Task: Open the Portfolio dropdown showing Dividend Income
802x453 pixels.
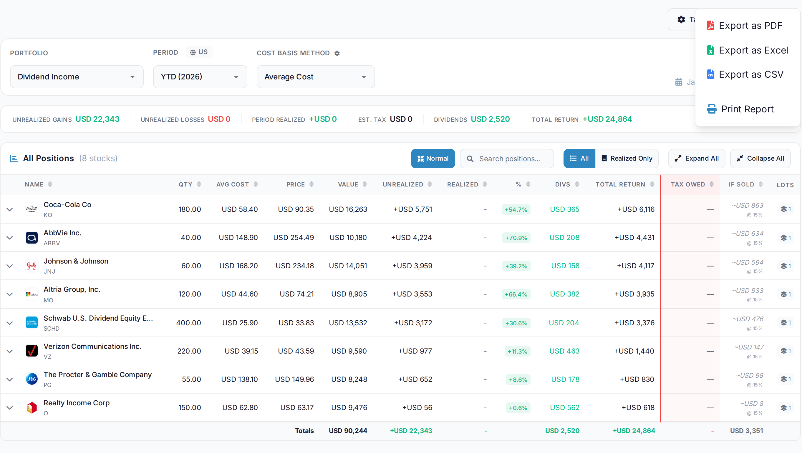Action: tap(77, 77)
